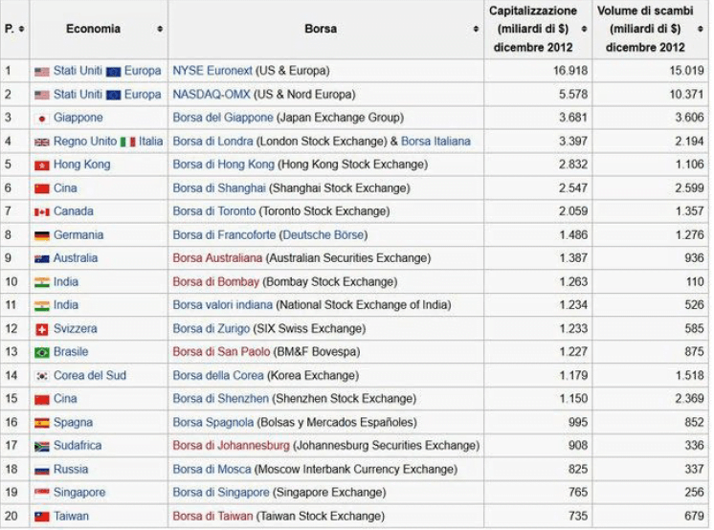Open the Borsa del Giappone link
Screen dimensions: 714x530
click(223, 118)
